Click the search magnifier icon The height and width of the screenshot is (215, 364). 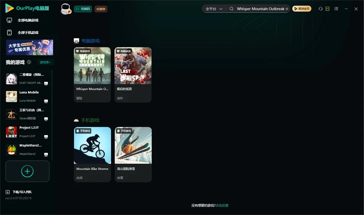point(232,9)
